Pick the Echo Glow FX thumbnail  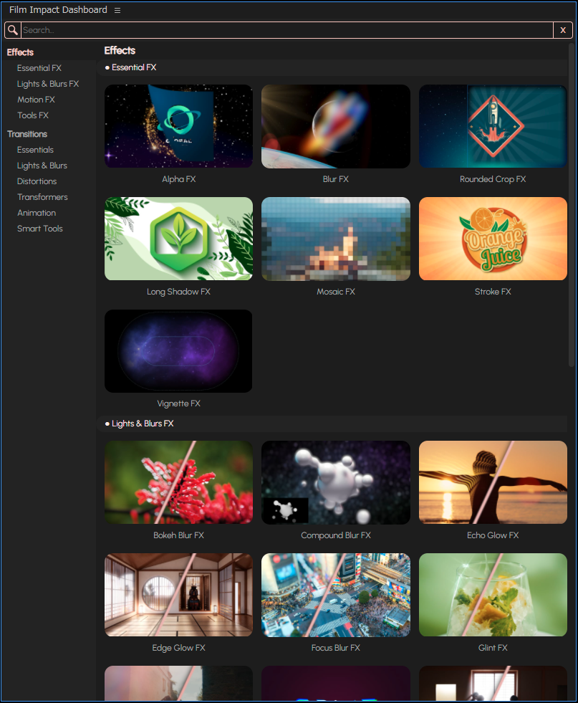(x=493, y=482)
